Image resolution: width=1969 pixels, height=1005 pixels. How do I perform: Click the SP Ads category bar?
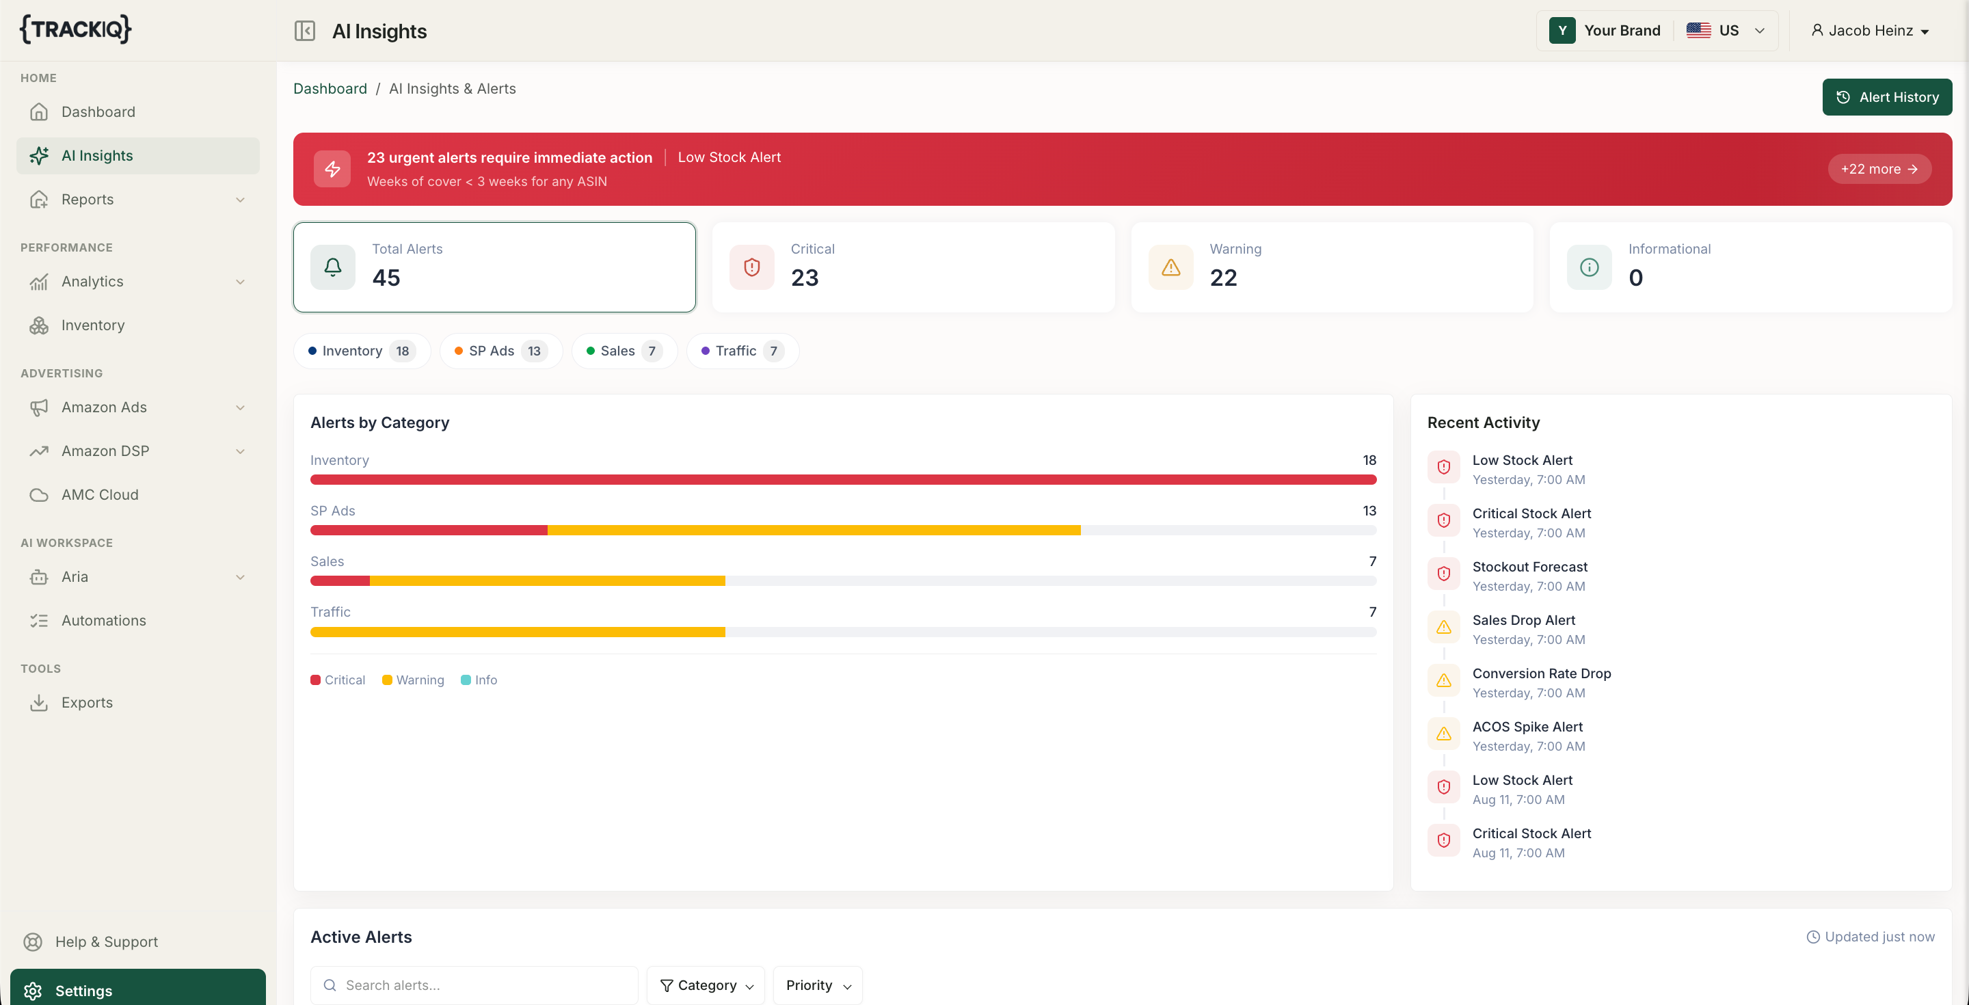pyautogui.click(x=843, y=531)
